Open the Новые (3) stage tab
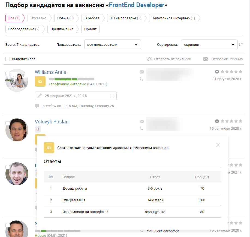 point(65,18)
